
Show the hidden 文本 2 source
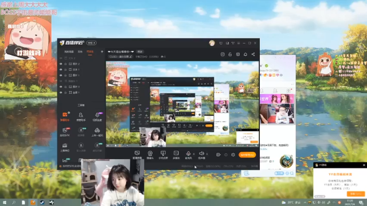click(x=61, y=58)
